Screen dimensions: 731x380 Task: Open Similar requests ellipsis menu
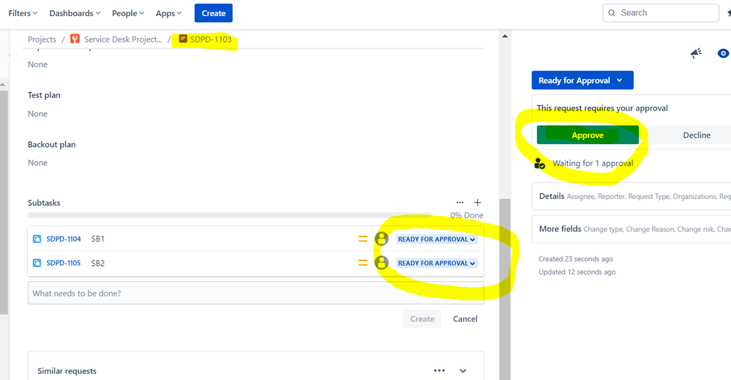[x=439, y=370]
